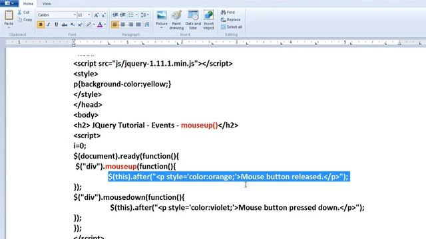Click the red mouseup in div function line

121,167
